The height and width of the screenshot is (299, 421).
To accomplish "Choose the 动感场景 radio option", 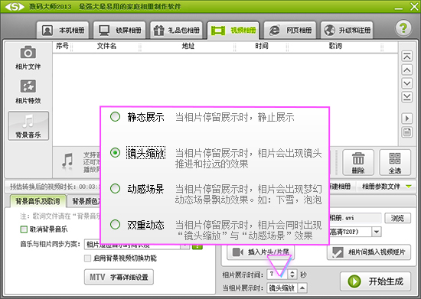I will [115, 189].
